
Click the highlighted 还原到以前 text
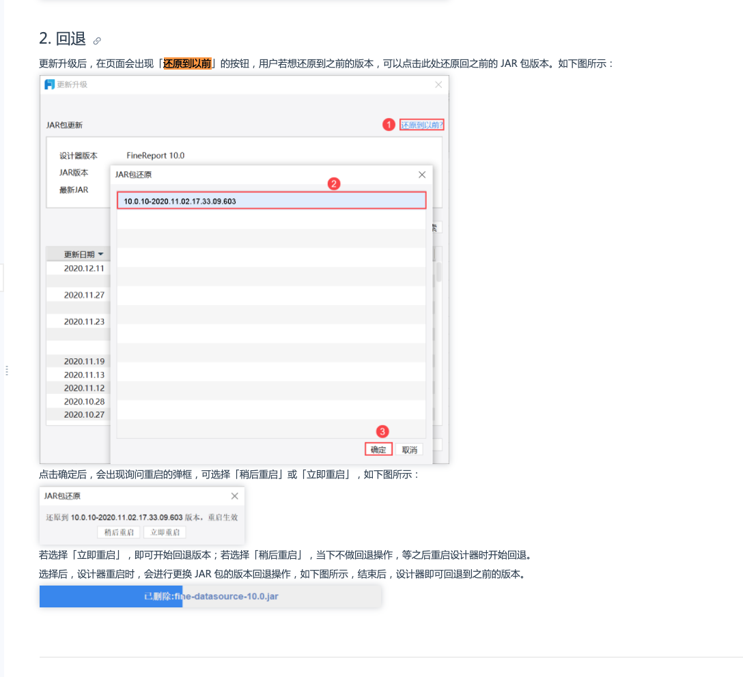click(x=187, y=63)
